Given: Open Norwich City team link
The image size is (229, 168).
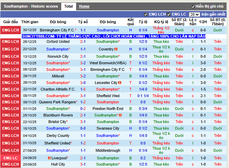Looking at the screenshot, I should tap(58, 56).
